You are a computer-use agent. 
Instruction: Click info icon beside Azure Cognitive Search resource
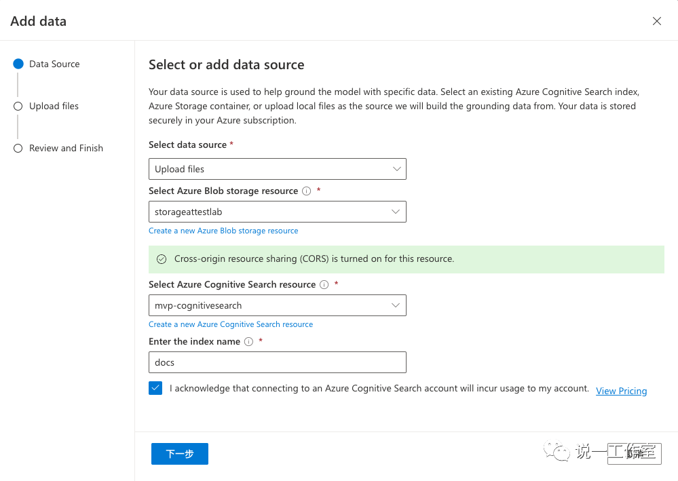(324, 285)
